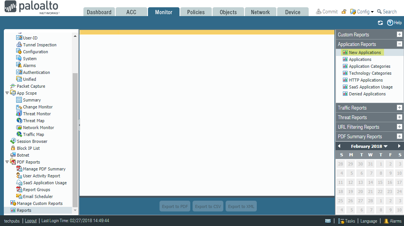Open Alarms in the status bar
Viewport: 404px width, 226px height.
tap(393, 221)
